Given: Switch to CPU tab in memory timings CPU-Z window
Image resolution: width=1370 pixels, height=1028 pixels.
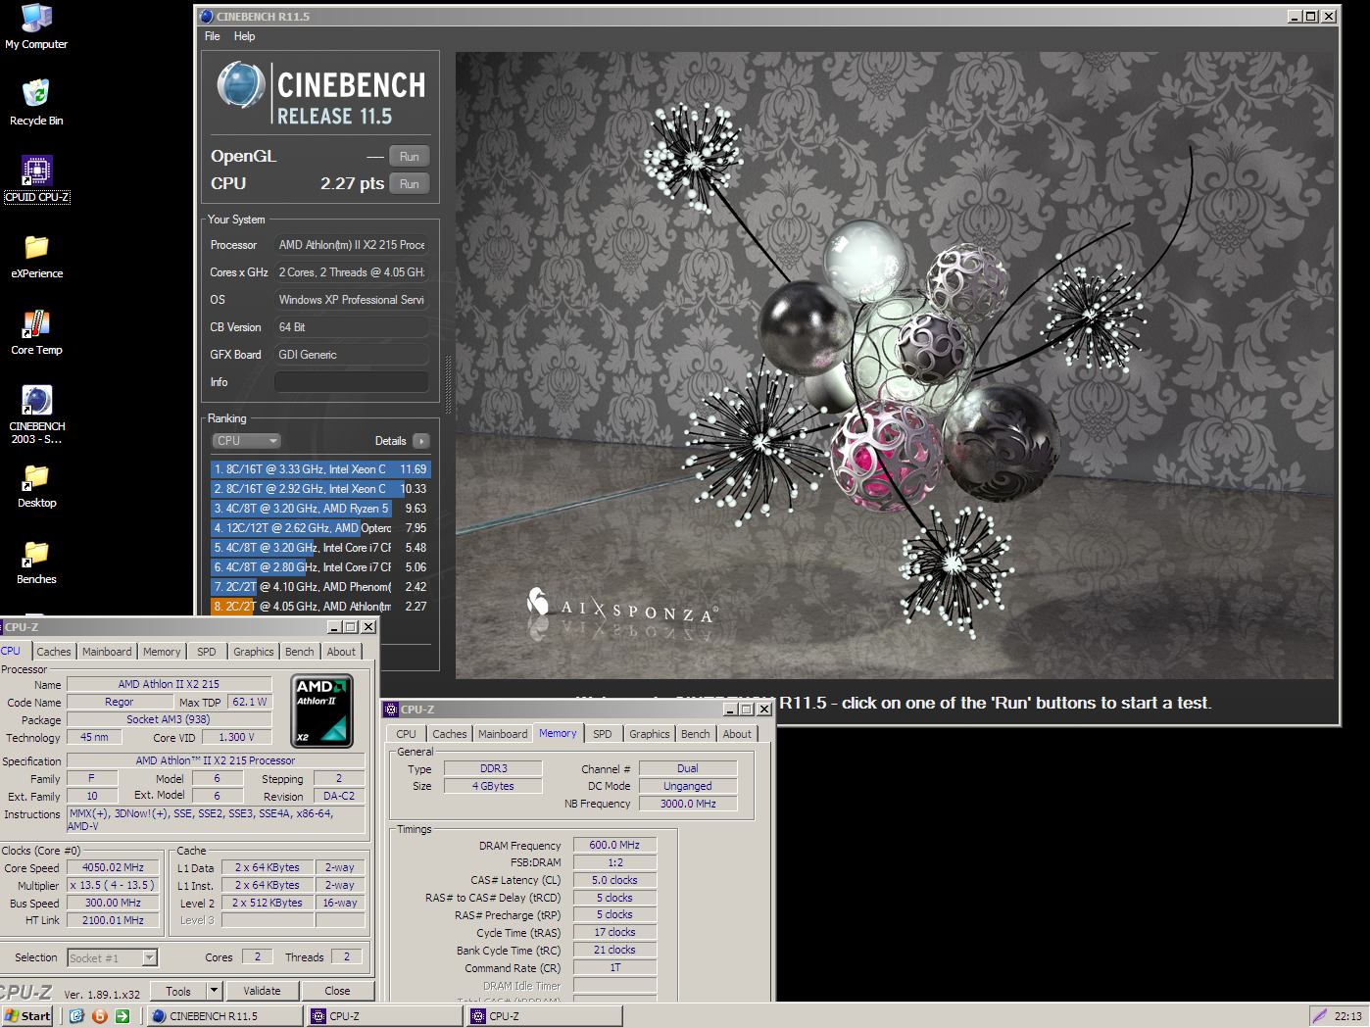Looking at the screenshot, I should (406, 734).
